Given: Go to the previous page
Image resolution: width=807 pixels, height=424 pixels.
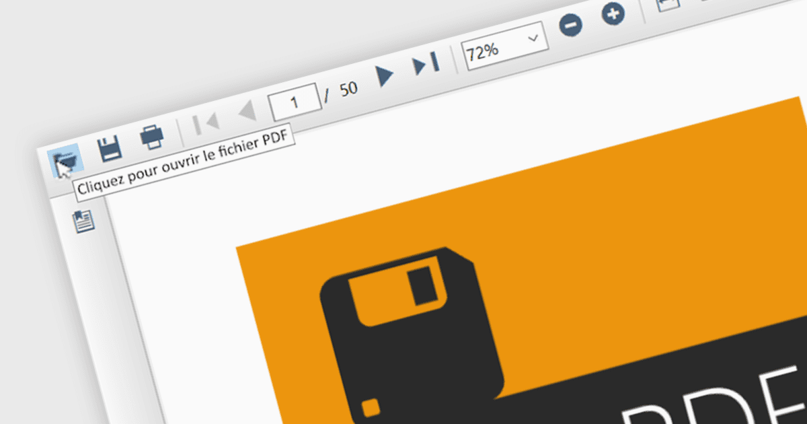Looking at the screenshot, I should (246, 112).
